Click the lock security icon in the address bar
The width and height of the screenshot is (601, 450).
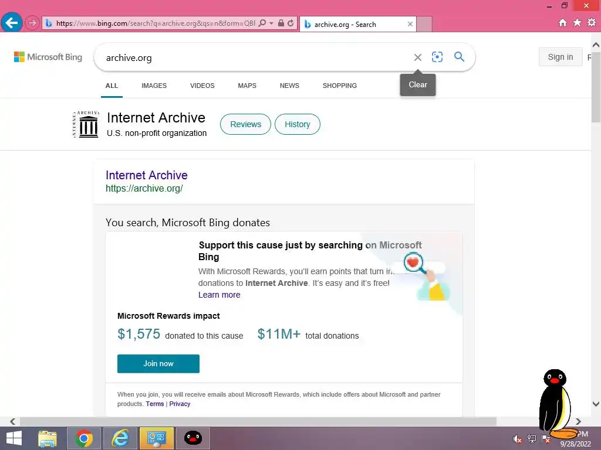[x=281, y=23]
